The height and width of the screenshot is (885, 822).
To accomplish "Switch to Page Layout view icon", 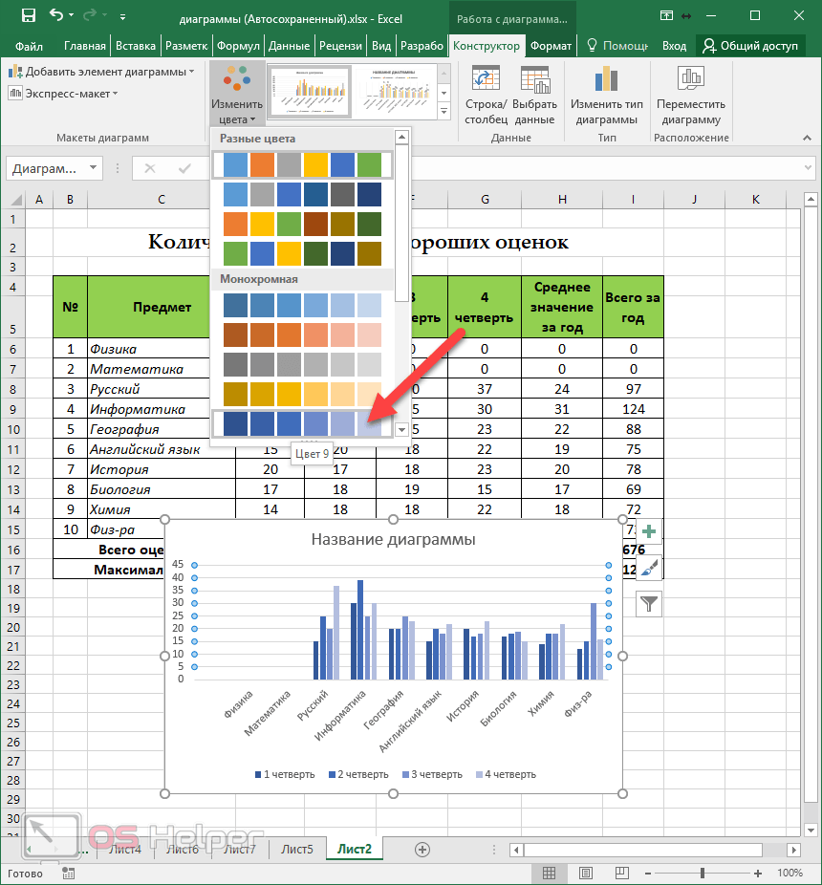I will [586, 874].
